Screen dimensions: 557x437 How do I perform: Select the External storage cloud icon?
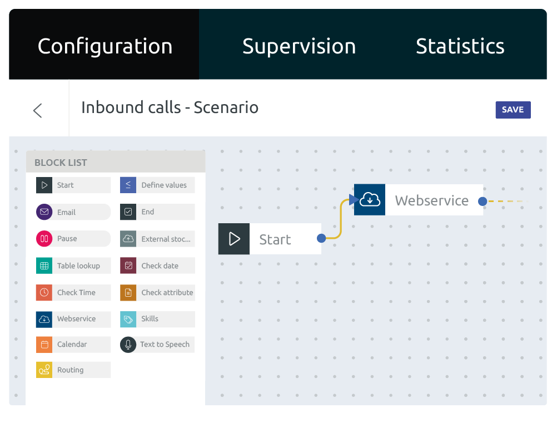click(128, 239)
